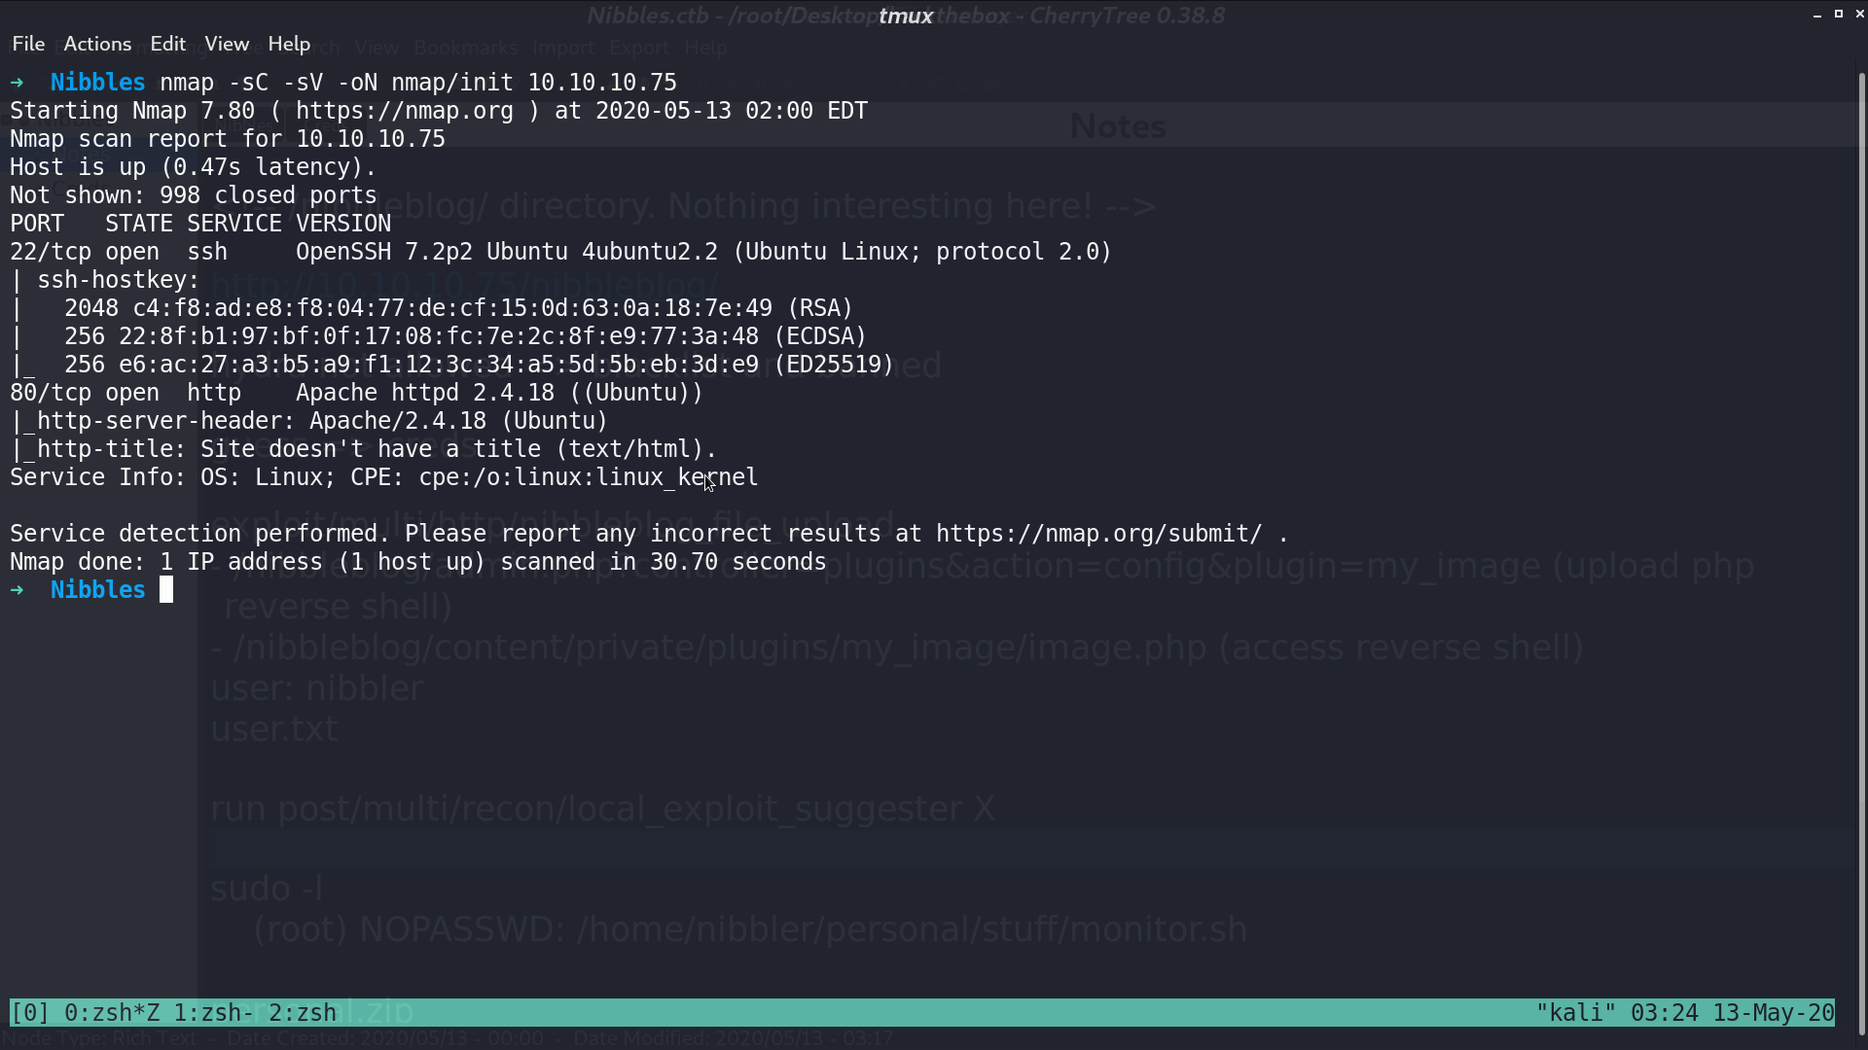Image resolution: width=1868 pixels, height=1050 pixels.
Task: Open the View menu
Action: (227, 44)
